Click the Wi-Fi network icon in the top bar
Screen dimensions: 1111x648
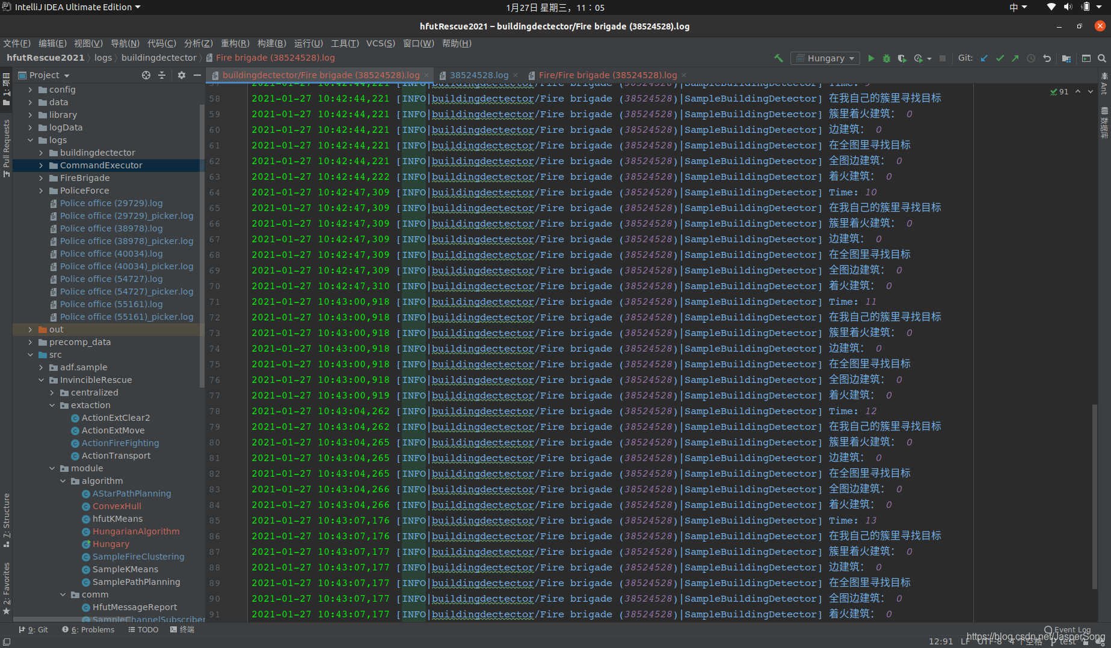1051,7
